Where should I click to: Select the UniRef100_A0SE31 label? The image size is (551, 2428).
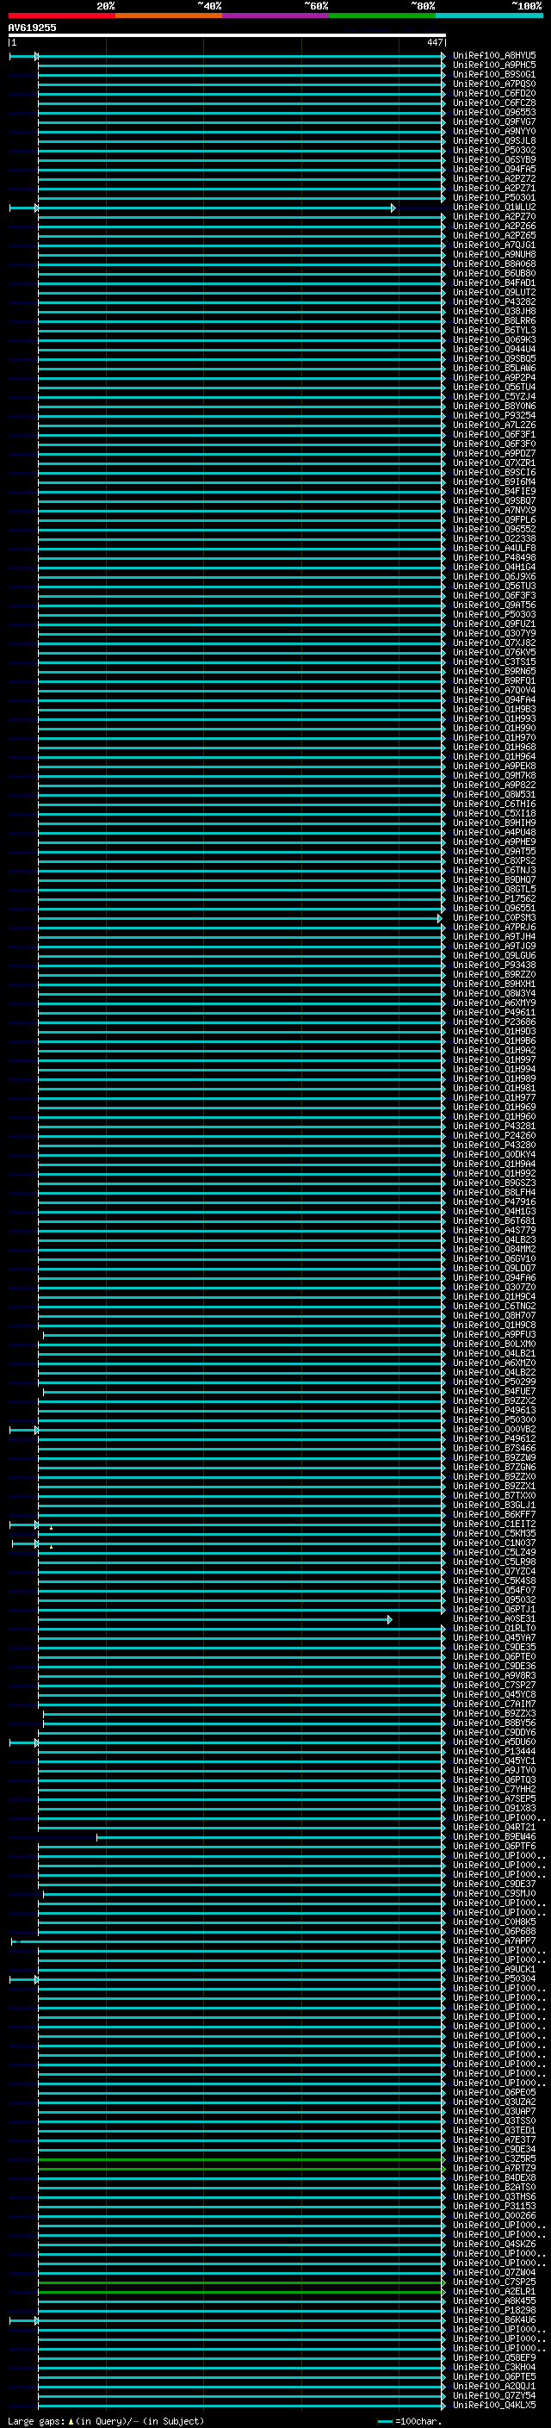click(x=493, y=1619)
